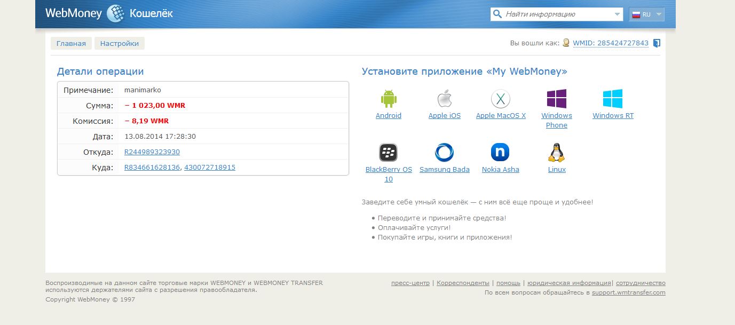This screenshot has height=325, width=735.
Task: Click the blue Windows RT icon
Action: pyautogui.click(x=613, y=99)
